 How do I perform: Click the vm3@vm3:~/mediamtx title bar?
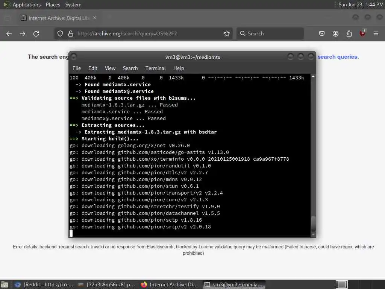click(193, 57)
